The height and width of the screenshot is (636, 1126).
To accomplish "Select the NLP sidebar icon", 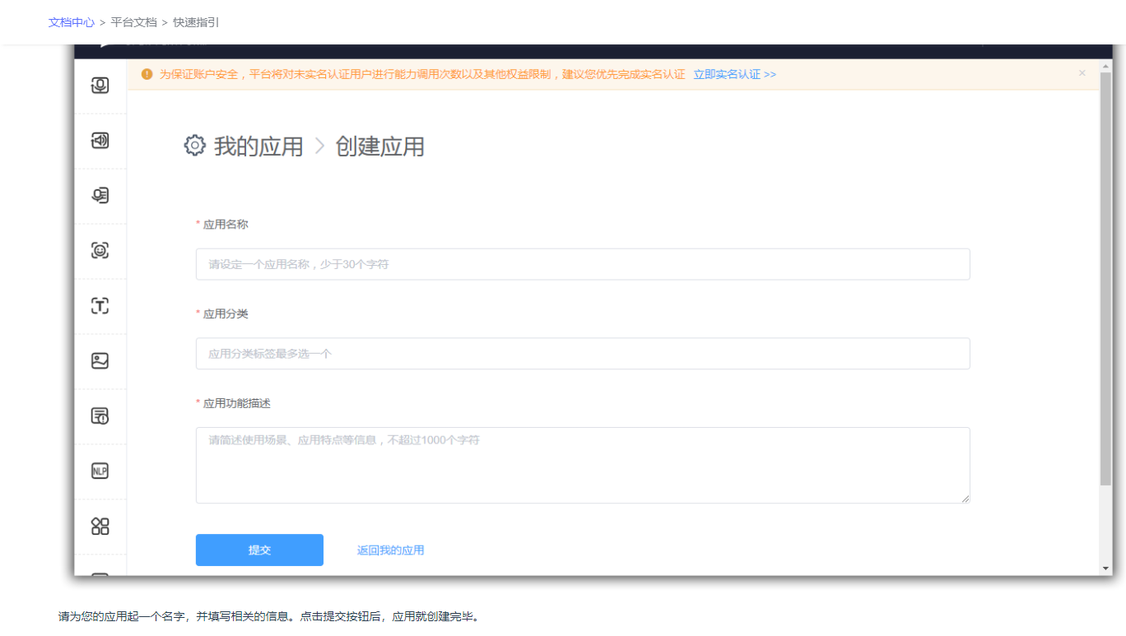I will (x=100, y=471).
